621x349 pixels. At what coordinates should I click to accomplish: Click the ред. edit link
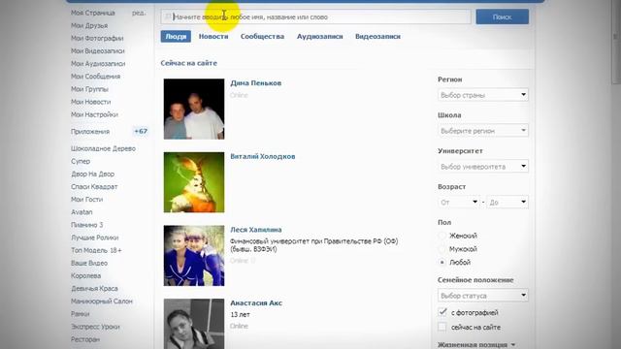(139, 13)
